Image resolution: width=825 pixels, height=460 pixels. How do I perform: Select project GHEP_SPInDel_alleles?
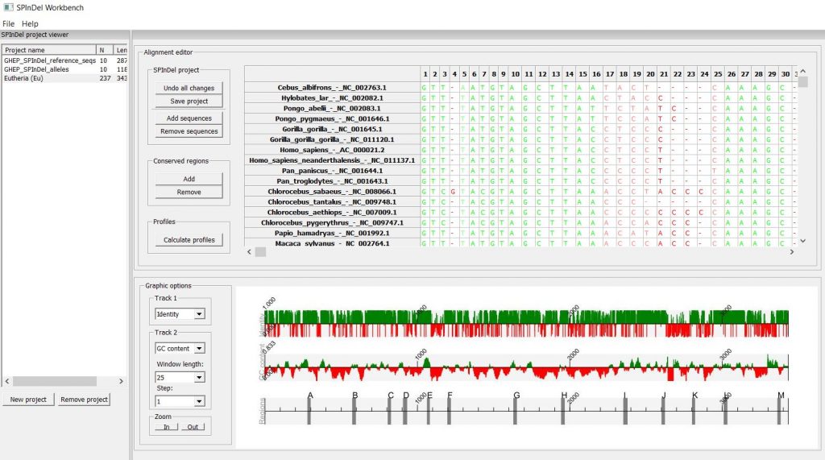pos(64,69)
